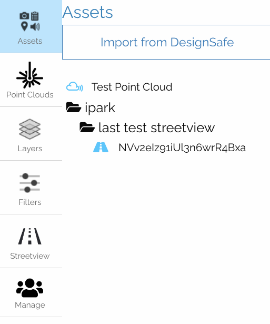The width and height of the screenshot is (270, 324).
Task: Switch to the Streetview tab label
Action: pos(30,256)
